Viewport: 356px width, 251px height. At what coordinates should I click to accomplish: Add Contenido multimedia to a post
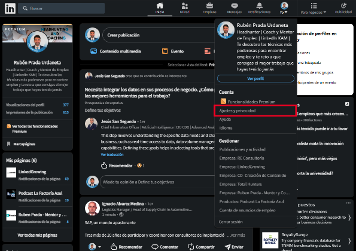click(115, 51)
